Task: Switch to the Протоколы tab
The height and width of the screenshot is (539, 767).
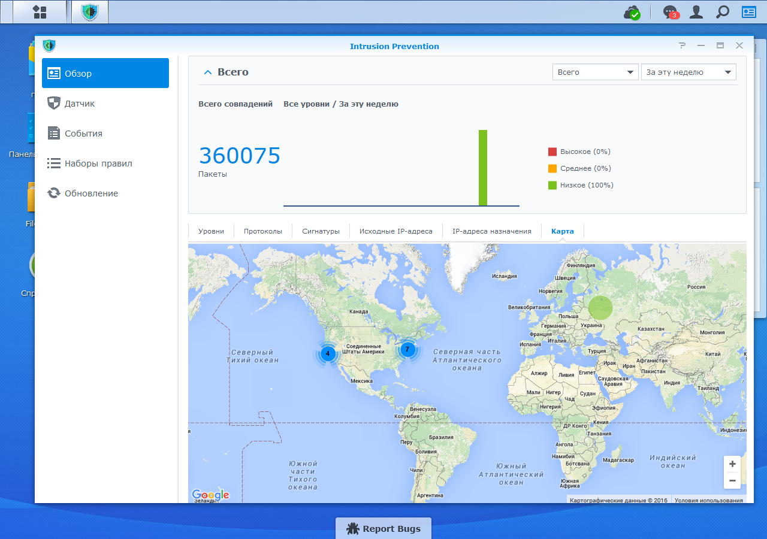Action: click(x=262, y=231)
